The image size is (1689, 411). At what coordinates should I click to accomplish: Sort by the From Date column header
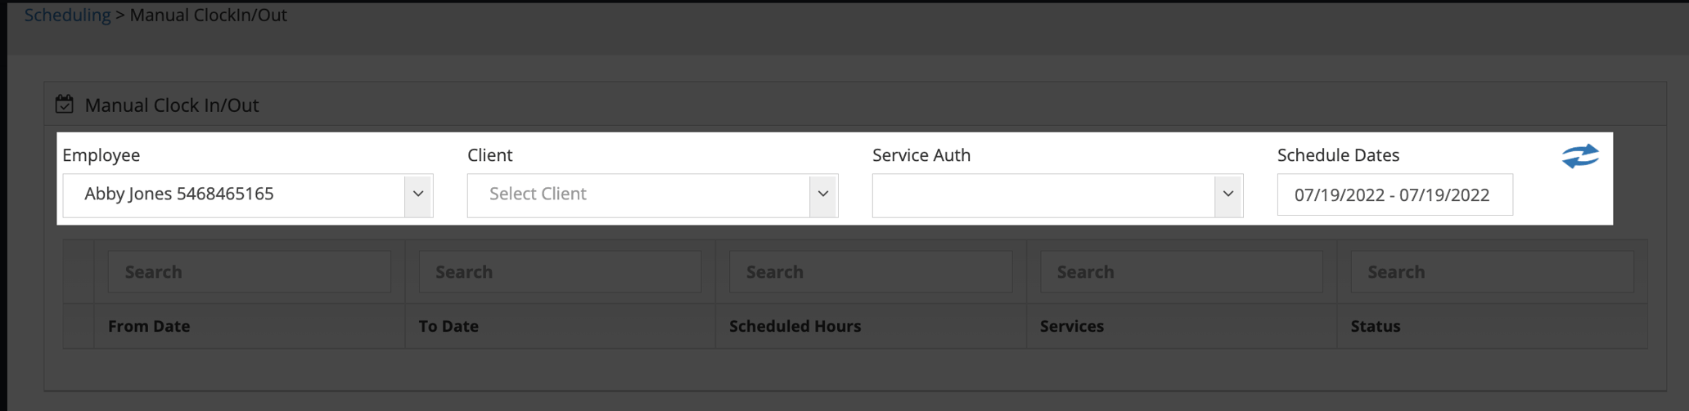tap(149, 326)
